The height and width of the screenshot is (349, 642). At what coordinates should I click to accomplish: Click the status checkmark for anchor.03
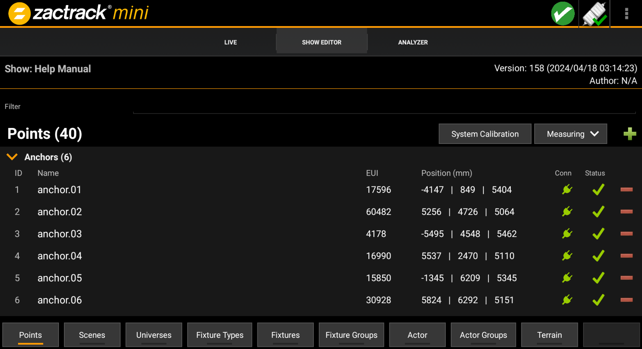click(x=598, y=234)
